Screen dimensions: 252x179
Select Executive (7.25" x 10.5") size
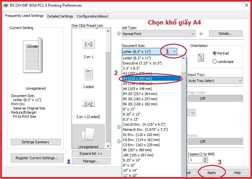click(x=151, y=63)
